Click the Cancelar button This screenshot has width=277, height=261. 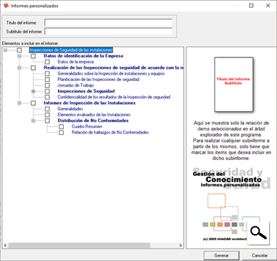click(260, 255)
